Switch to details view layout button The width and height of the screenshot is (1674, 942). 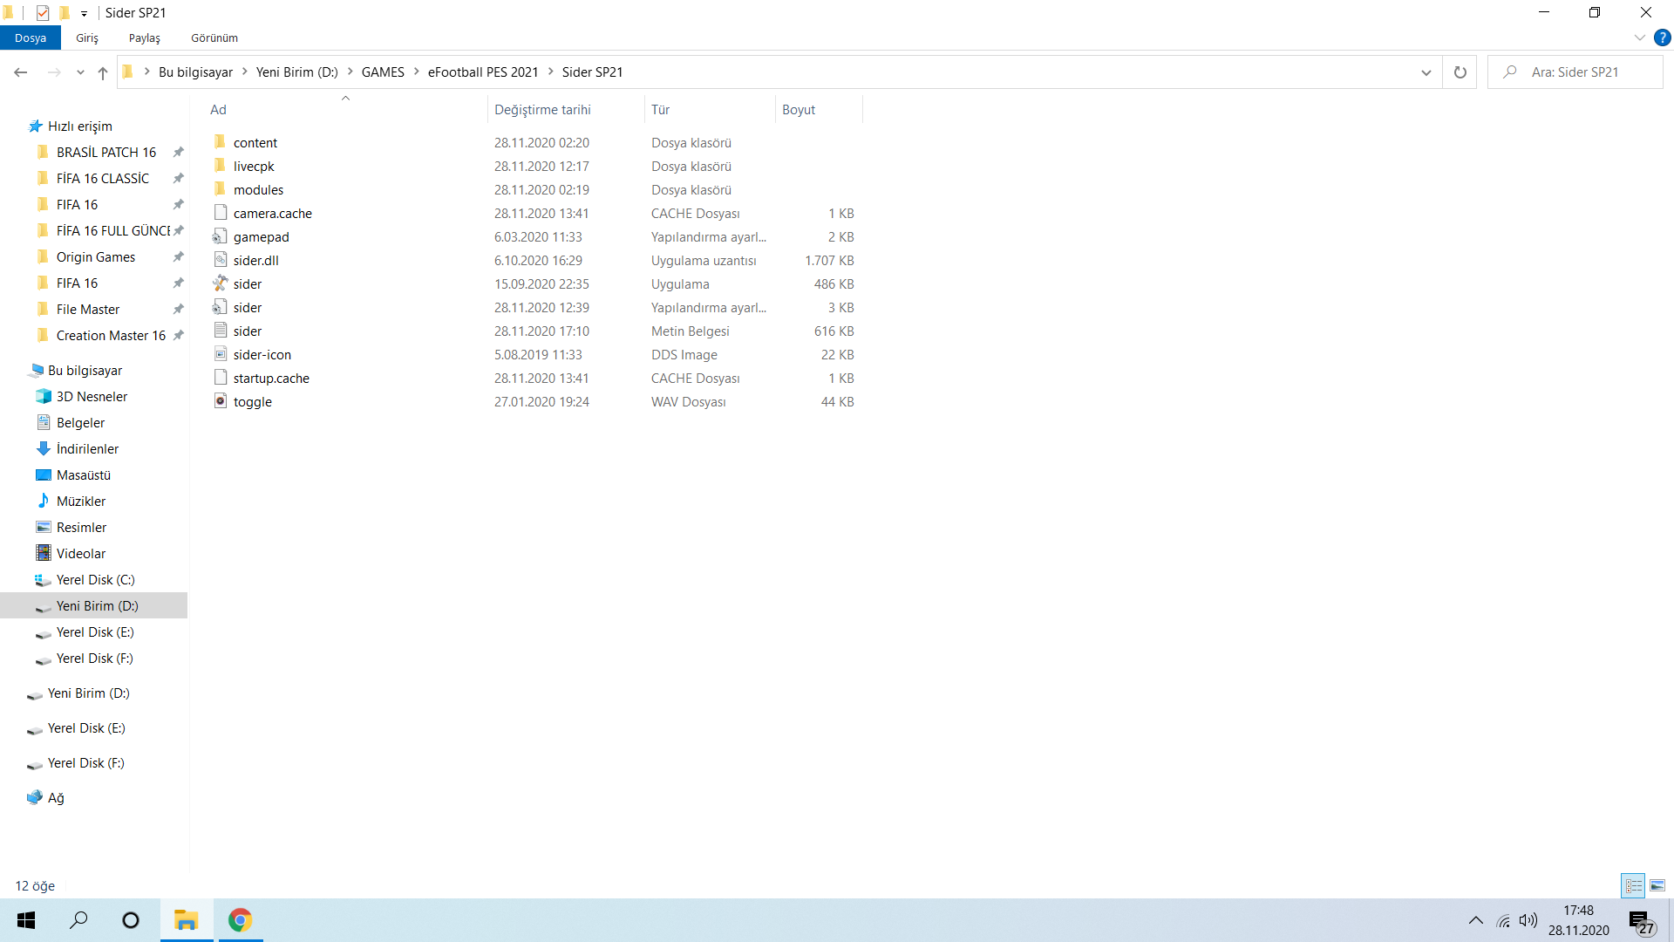(x=1633, y=885)
